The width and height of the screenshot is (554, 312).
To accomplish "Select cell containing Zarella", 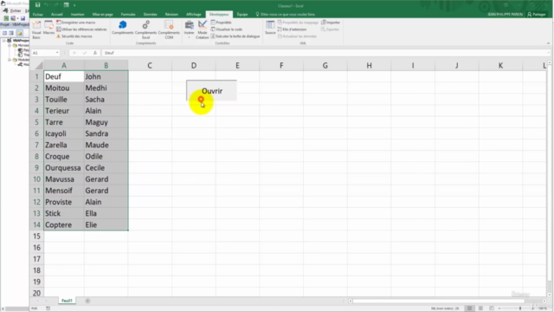I will (x=63, y=145).
